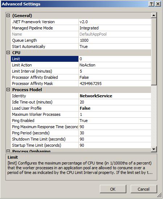
Task: Select the Queue Length property
Action: click(x=45, y=40)
